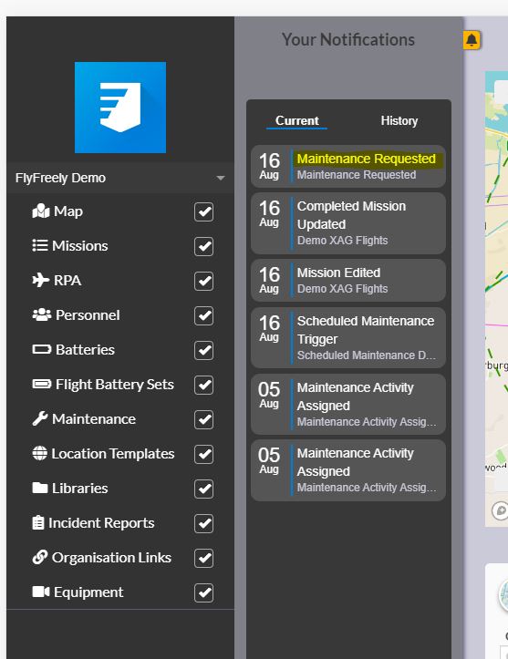The width and height of the screenshot is (508, 659).
Task: Click the Personnel people icon
Action: click(42, 314)
